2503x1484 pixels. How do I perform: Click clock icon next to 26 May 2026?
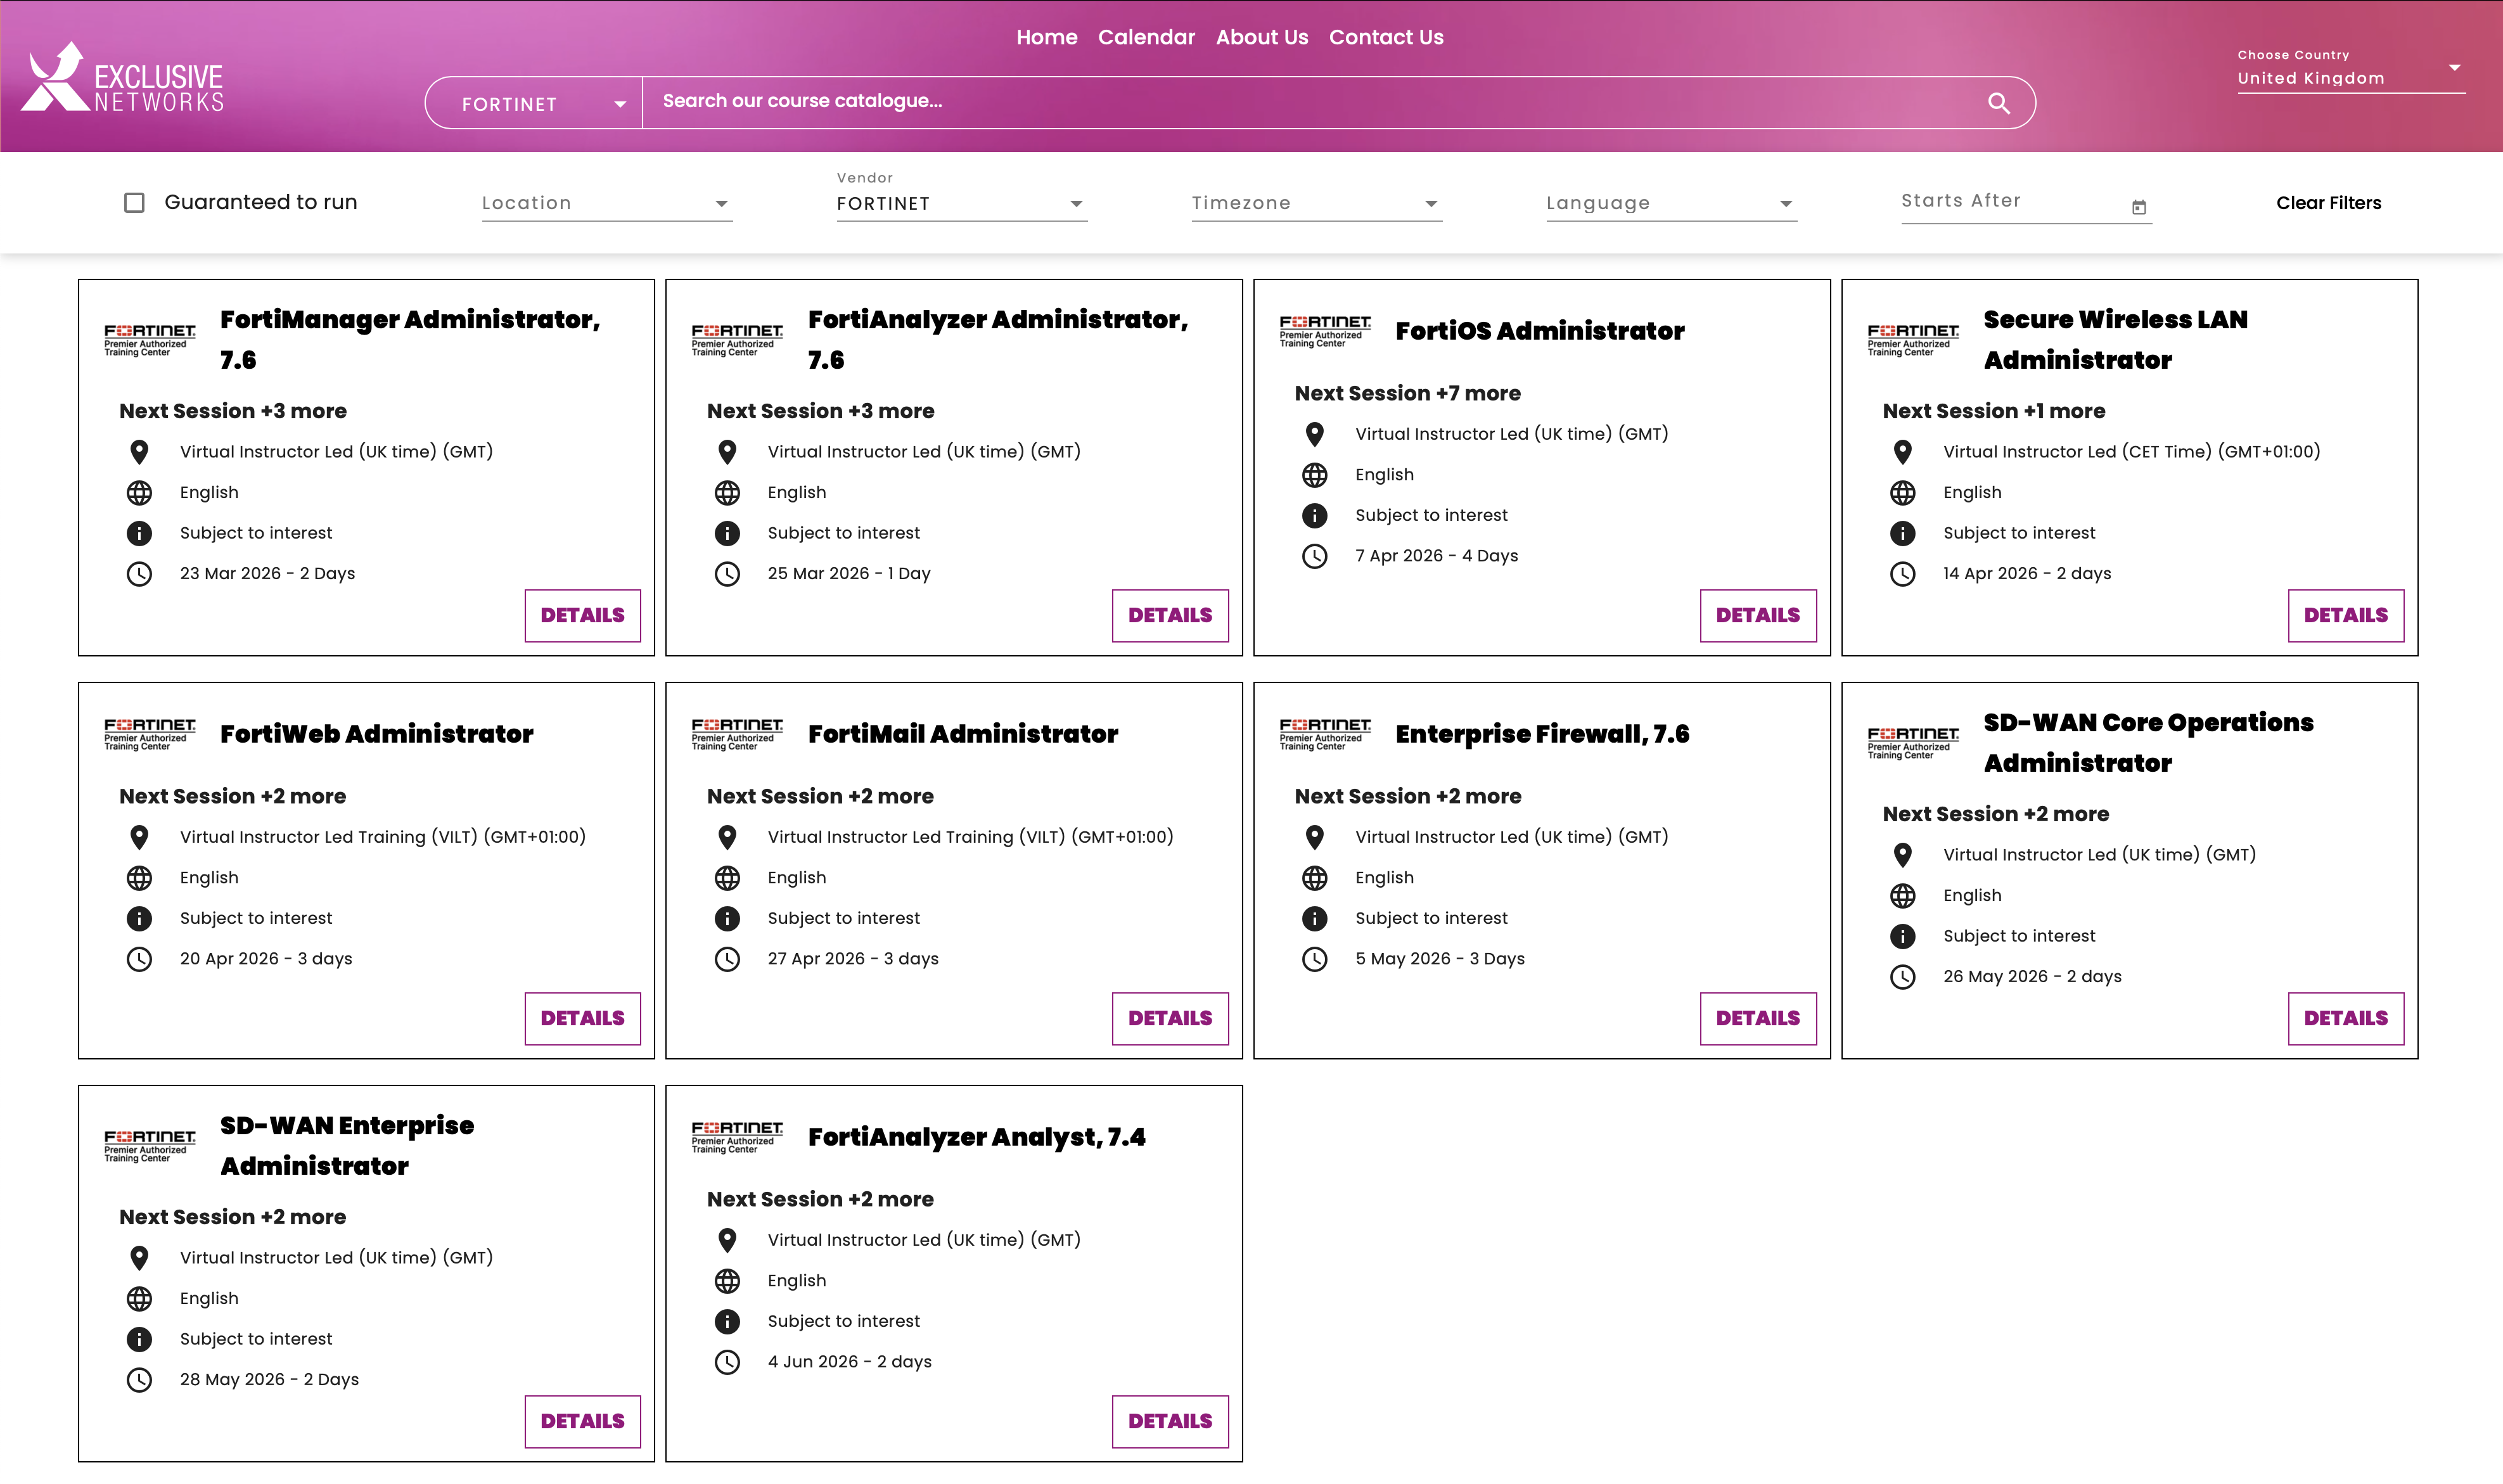click(1902, 977)
